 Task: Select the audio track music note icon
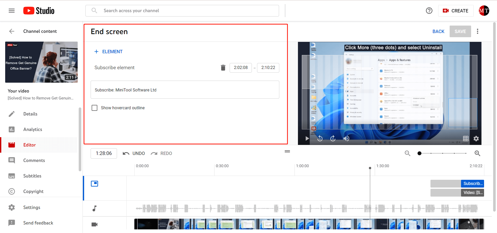(94, 208)
